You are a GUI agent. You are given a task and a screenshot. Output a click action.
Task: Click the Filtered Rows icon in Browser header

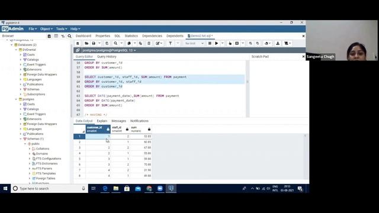point(63,36)
